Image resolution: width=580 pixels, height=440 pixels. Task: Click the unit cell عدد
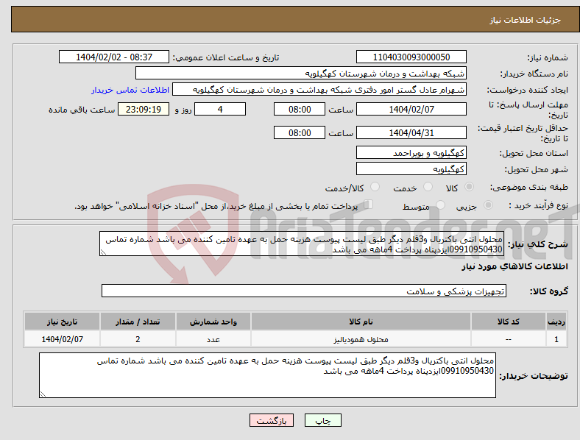pos(213,339)
